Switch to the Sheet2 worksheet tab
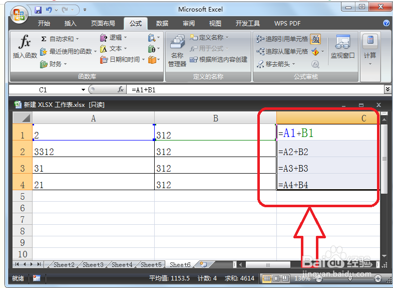 tap(64, 264)
